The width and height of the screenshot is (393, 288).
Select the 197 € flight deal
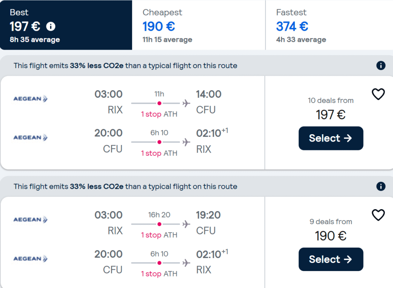pyautogui.click(x=331, y=138)
